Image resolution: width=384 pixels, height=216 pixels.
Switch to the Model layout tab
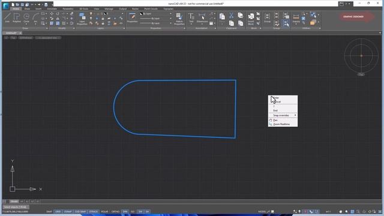14,202
